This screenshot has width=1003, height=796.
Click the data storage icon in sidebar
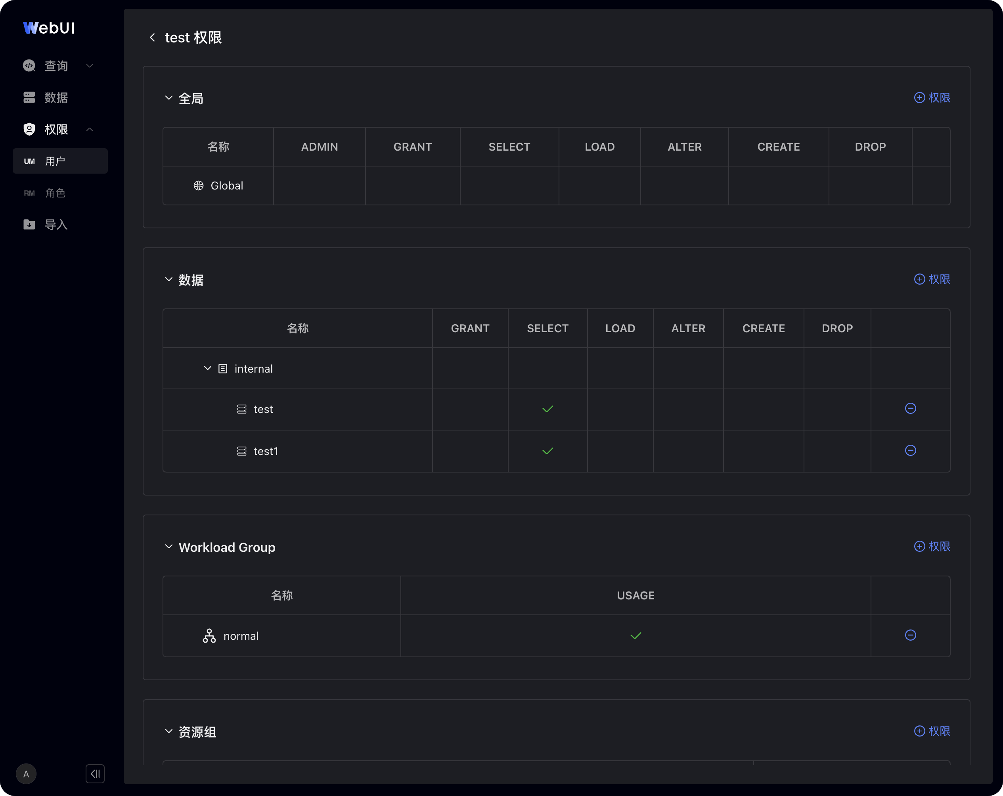click(29, 97)
